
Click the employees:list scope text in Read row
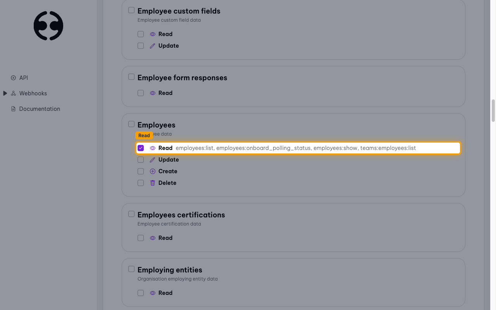(x=195, y=148)
